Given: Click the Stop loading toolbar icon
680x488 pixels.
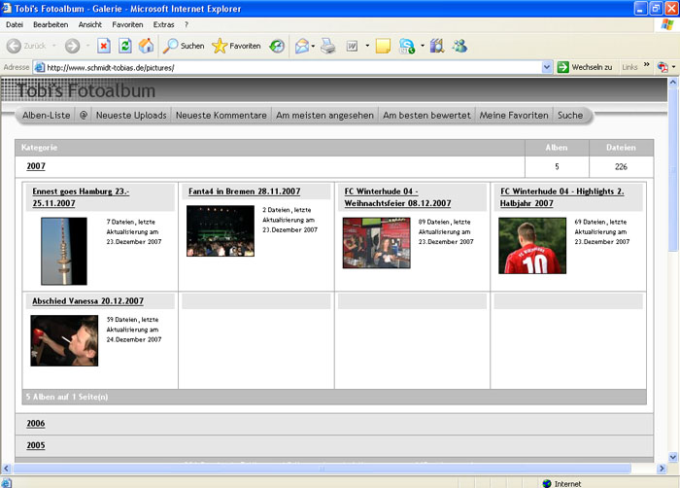Looking at the screenshot, I should pyautogui.click(x=103, y=46).
